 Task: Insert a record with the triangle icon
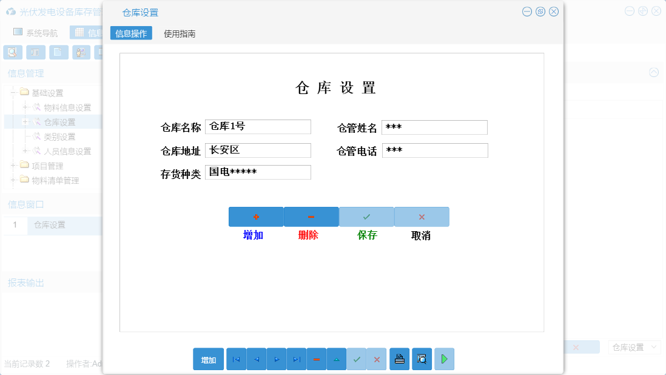tap(336, 359)
